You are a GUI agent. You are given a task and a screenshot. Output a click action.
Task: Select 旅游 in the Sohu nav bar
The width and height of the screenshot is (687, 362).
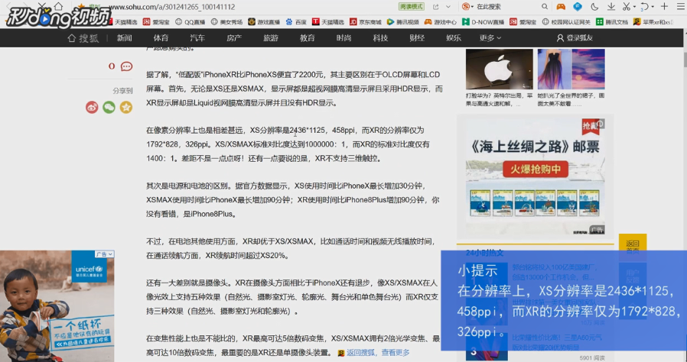click(271, 38)
